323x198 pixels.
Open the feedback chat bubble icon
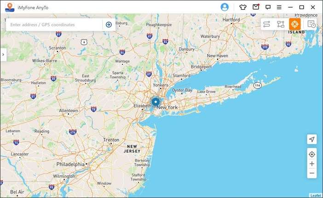point(268,7)
